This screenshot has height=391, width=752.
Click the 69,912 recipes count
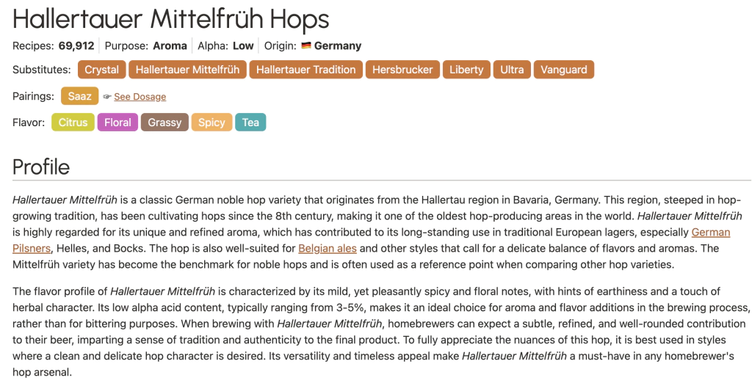click(x=76, y=45)
